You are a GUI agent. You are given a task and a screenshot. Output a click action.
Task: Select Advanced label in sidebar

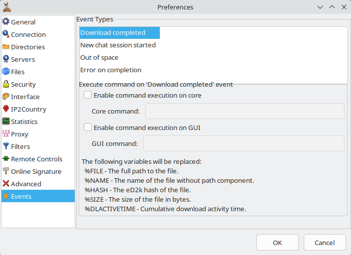click(x=26, y=184)
